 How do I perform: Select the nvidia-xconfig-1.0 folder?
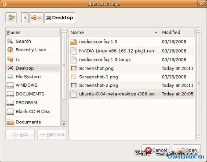[132, 42]
